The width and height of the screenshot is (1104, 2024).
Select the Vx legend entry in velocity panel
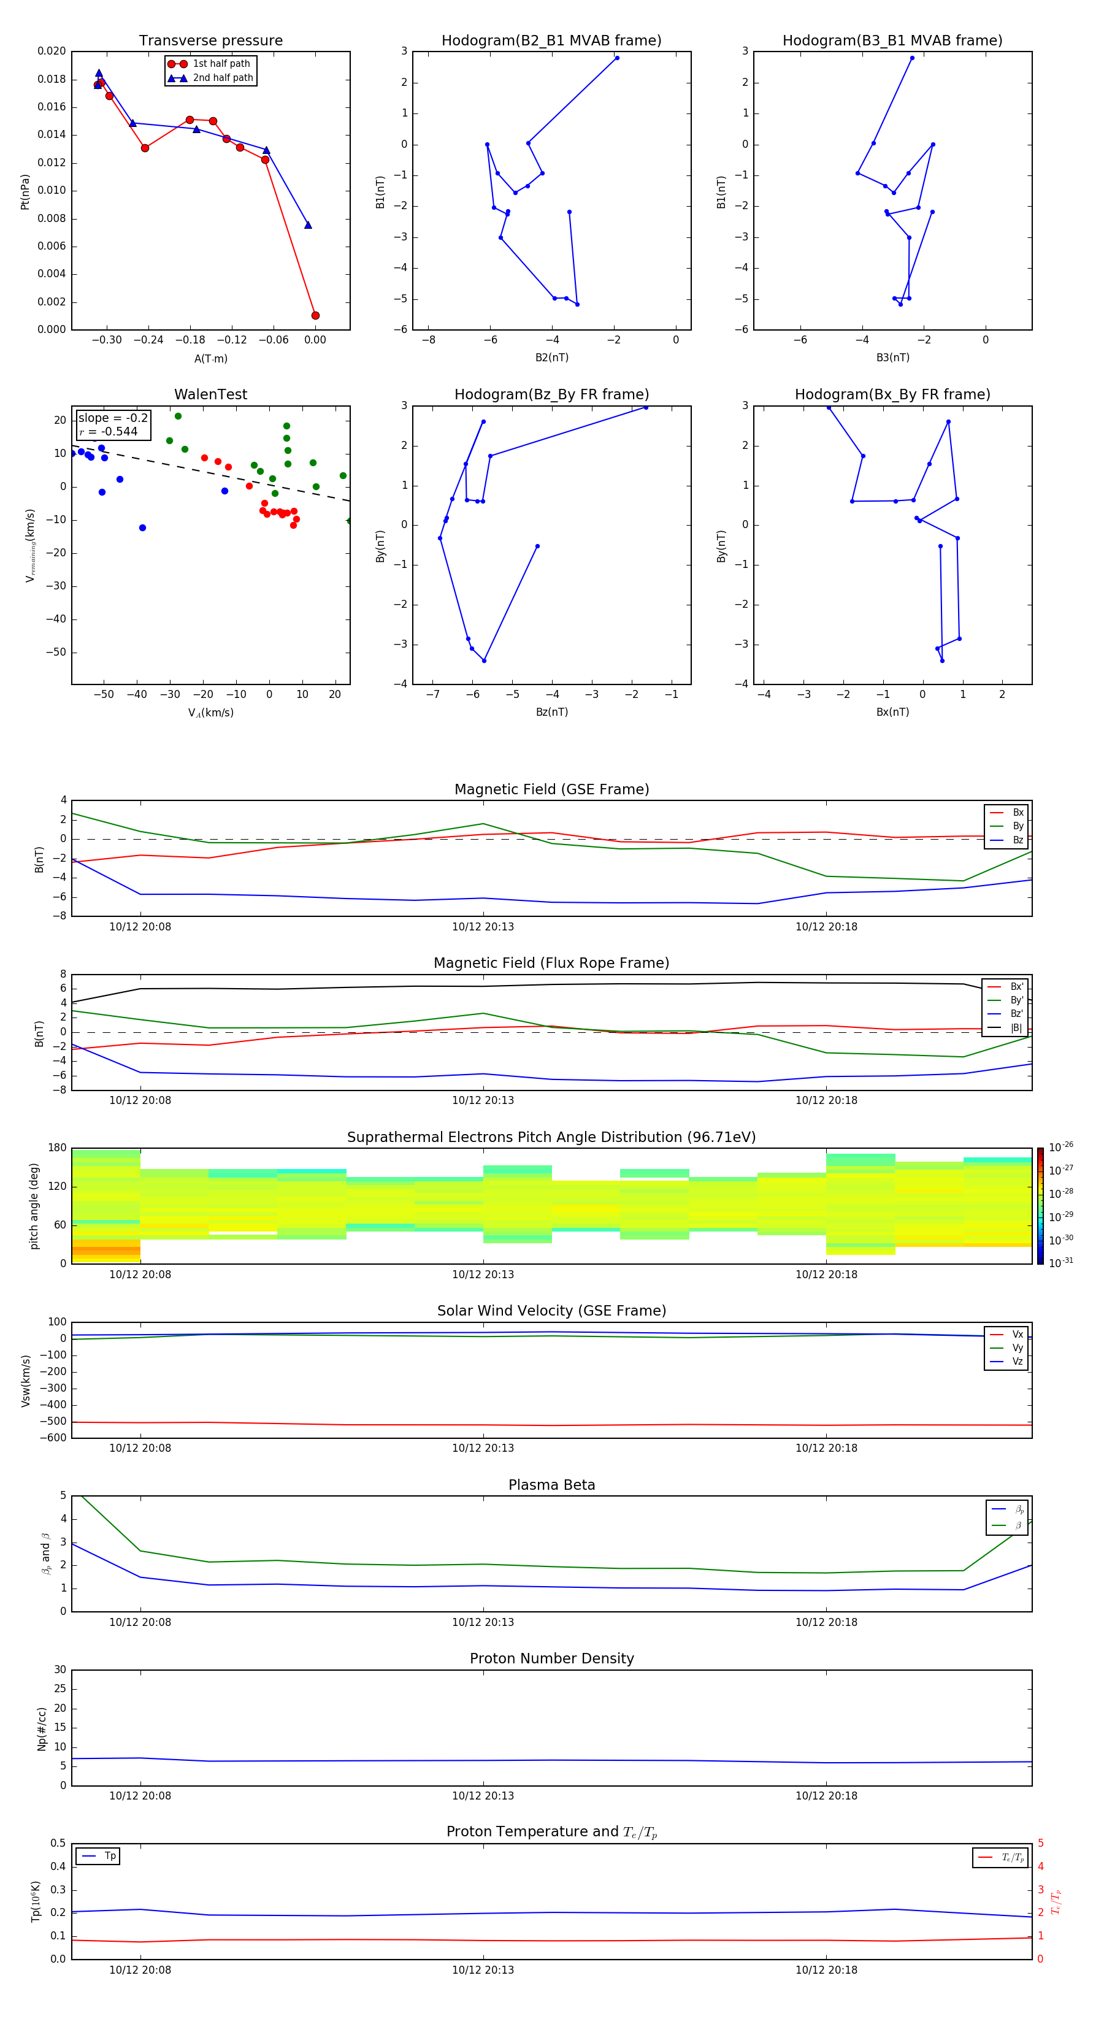(x=1006, y=1334)
